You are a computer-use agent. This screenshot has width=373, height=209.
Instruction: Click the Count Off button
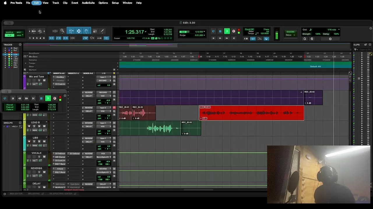(249, 29)
